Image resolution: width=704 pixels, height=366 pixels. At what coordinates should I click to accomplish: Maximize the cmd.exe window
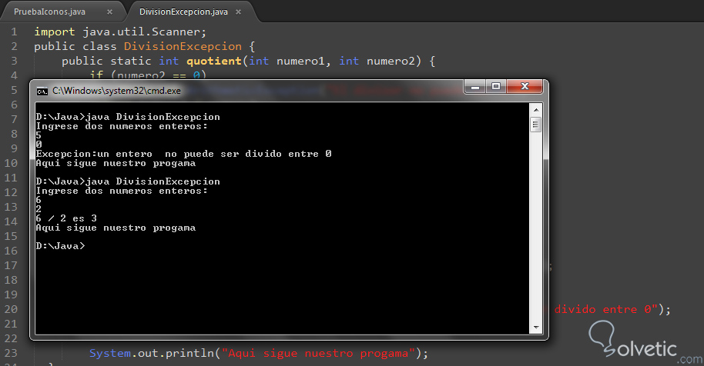point(496,86)
